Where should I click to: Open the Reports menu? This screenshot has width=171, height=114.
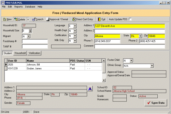(x=18, y=7)
